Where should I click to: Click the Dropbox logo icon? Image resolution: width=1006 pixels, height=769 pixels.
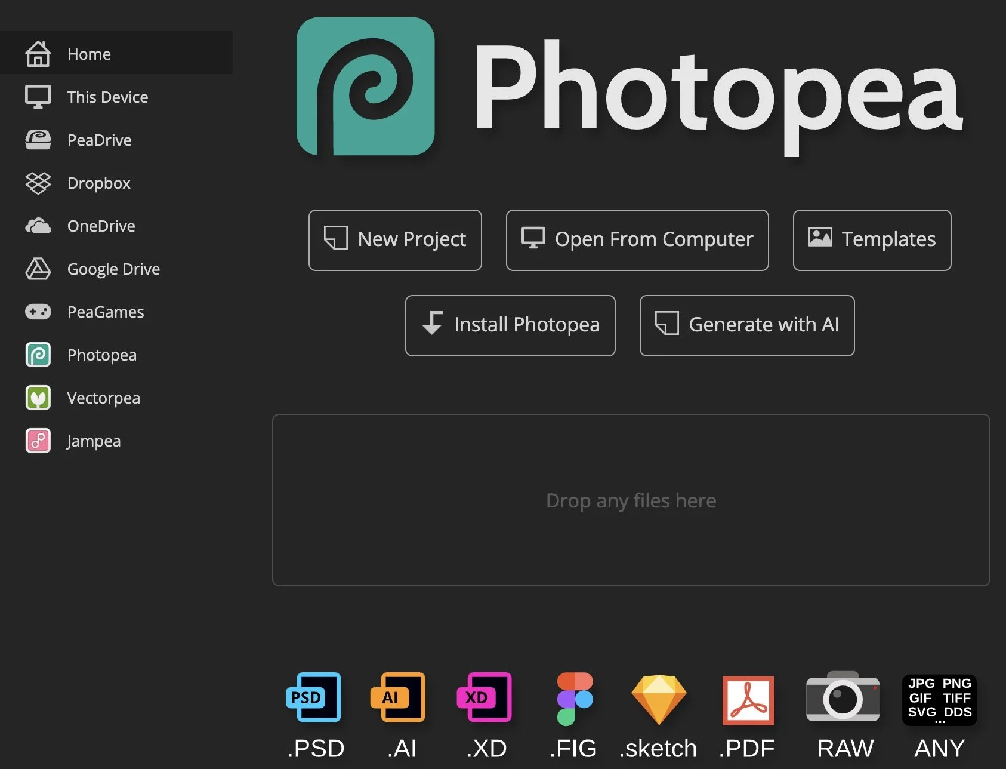click(x=38, y=183)
